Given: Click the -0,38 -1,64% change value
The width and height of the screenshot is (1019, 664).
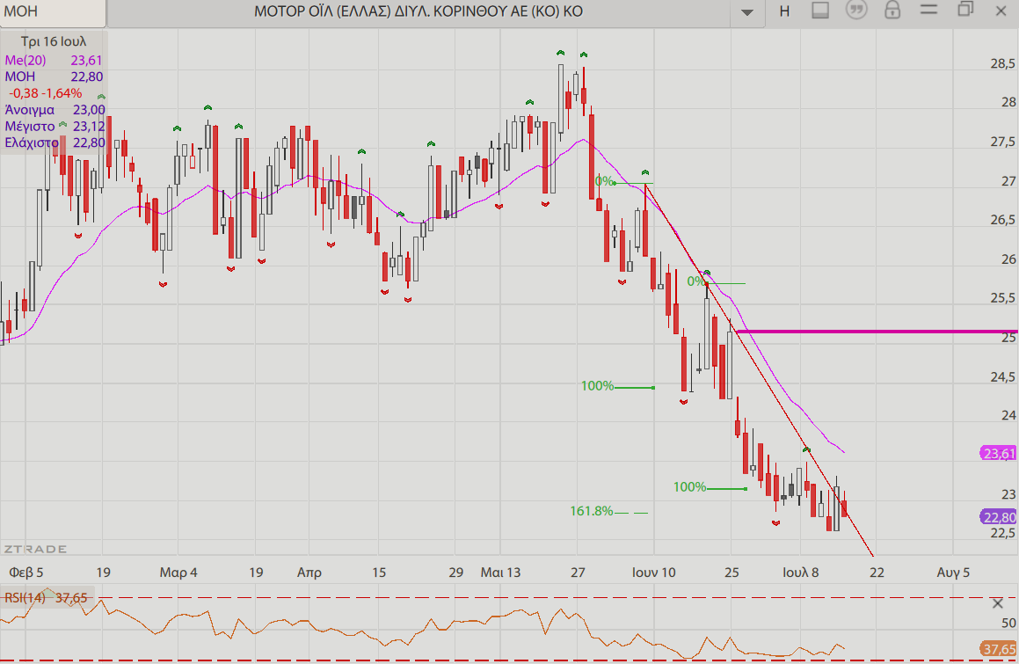Looking at the screenshot, I should click(45, 93).
